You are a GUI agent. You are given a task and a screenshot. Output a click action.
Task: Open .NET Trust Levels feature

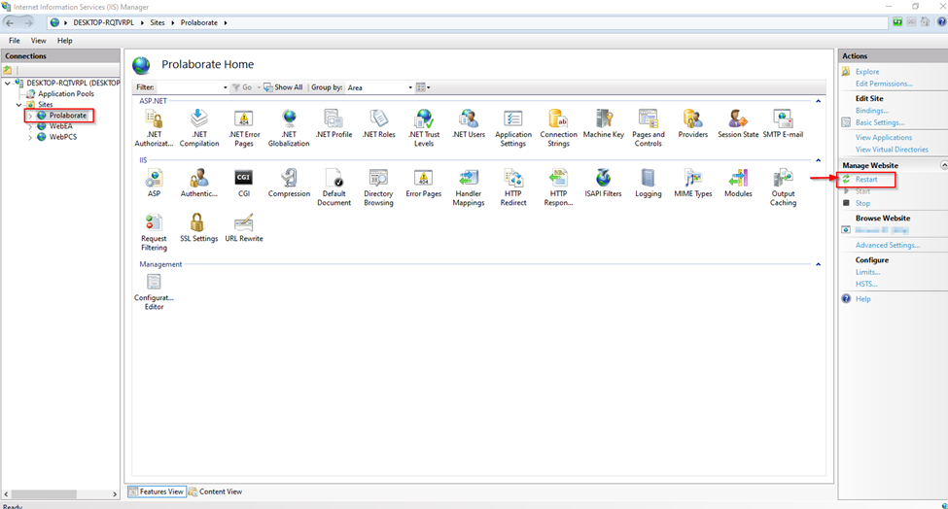(x=424, y=127)
